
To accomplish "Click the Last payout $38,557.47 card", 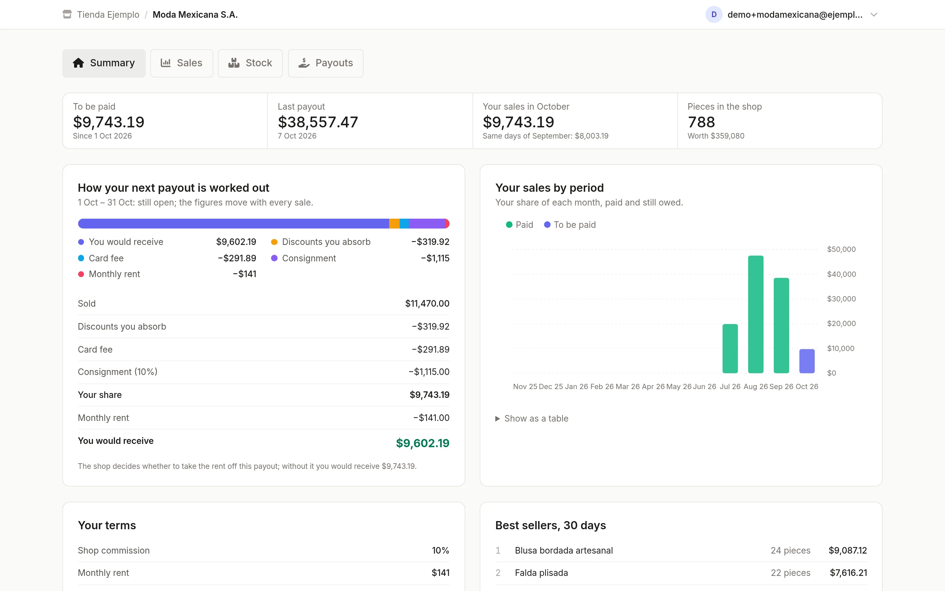I will (370, 121).
